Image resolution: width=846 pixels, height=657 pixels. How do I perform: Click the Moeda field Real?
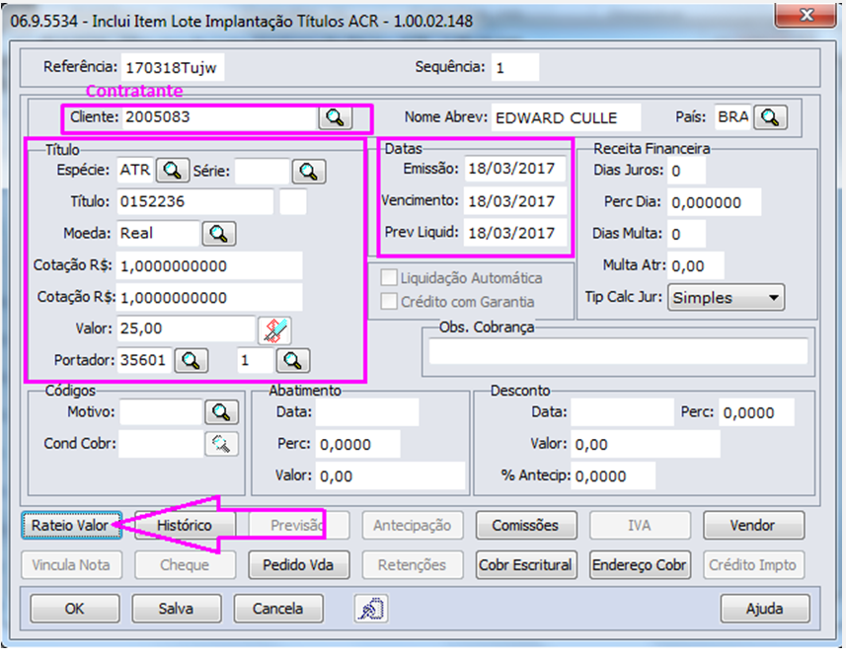coord(158,234)
